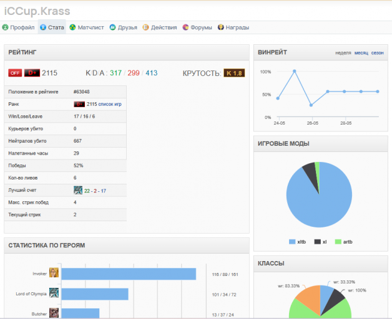The width and height of the screenshot is (392, 319).
Task: Click the Invoker bar in hero statistics
Action: (129, 274)
